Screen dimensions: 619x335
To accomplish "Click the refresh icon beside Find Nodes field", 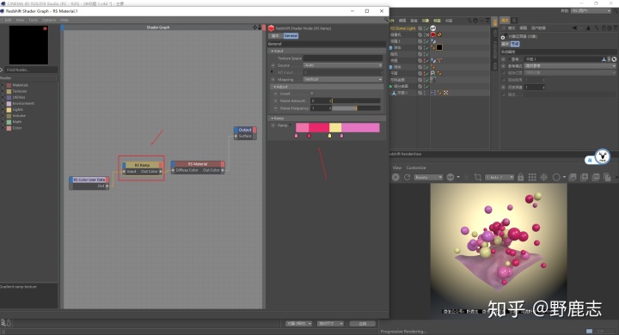I will tap(2, 70).
